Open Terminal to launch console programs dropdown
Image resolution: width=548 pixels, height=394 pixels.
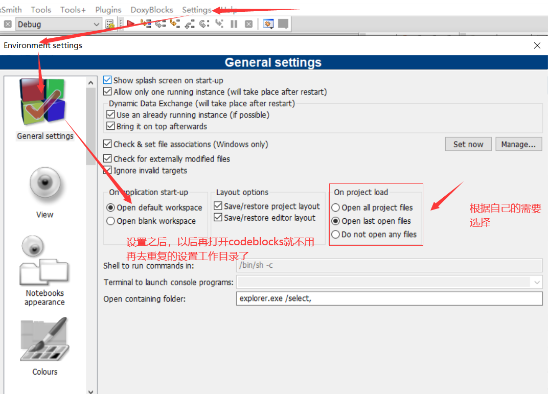pos(390,282)
